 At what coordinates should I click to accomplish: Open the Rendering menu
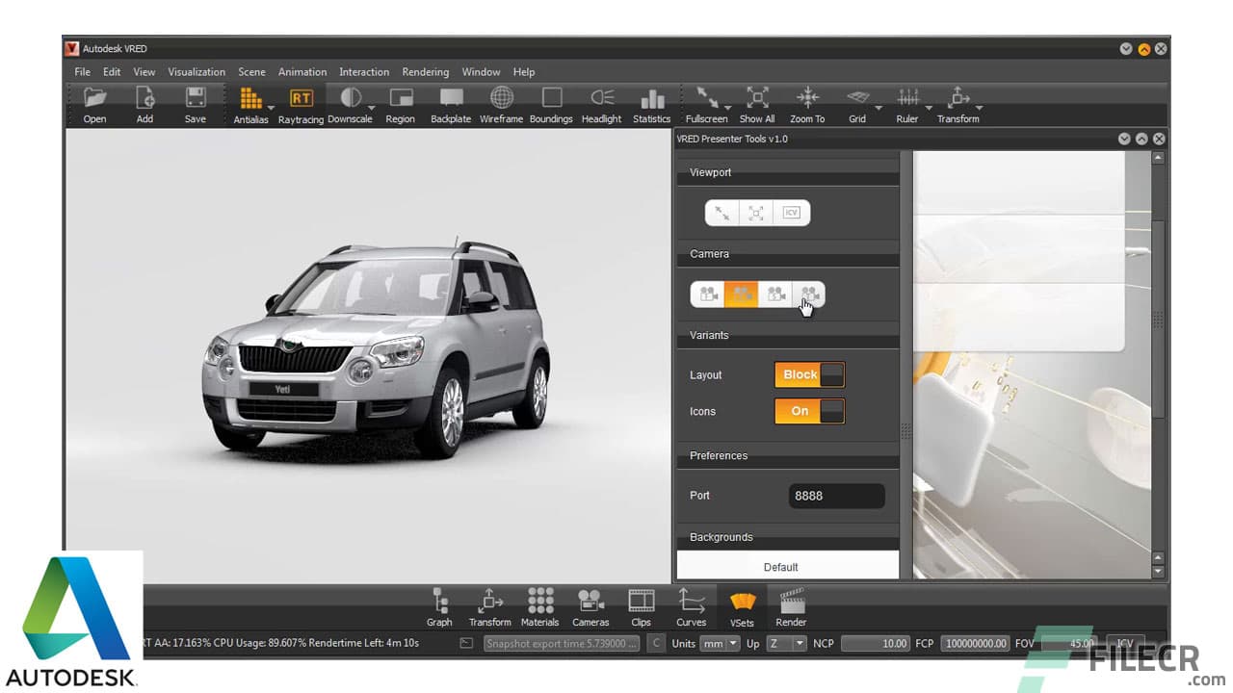pyautogui.click(x=425, y=71)
